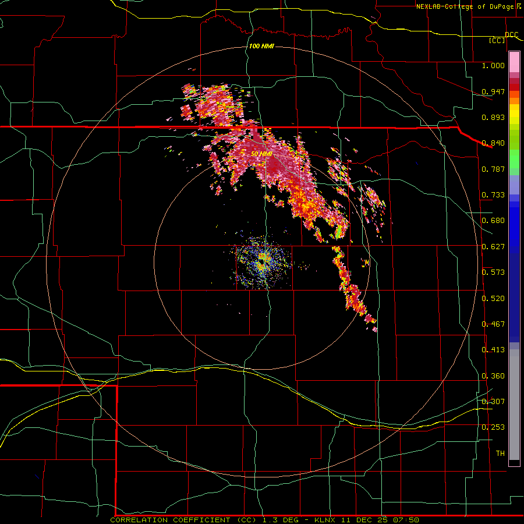Click the 0.520 color scale value
The image size is (524, 524).
493,299
